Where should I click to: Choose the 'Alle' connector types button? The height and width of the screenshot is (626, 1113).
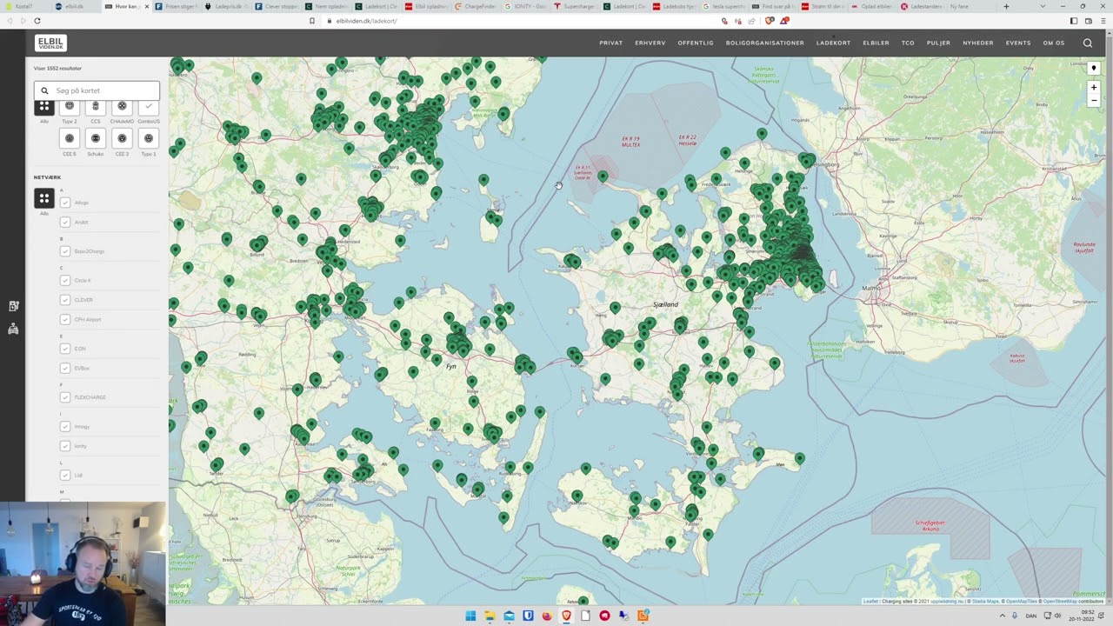pyautogui.click(x=44, y=106)
